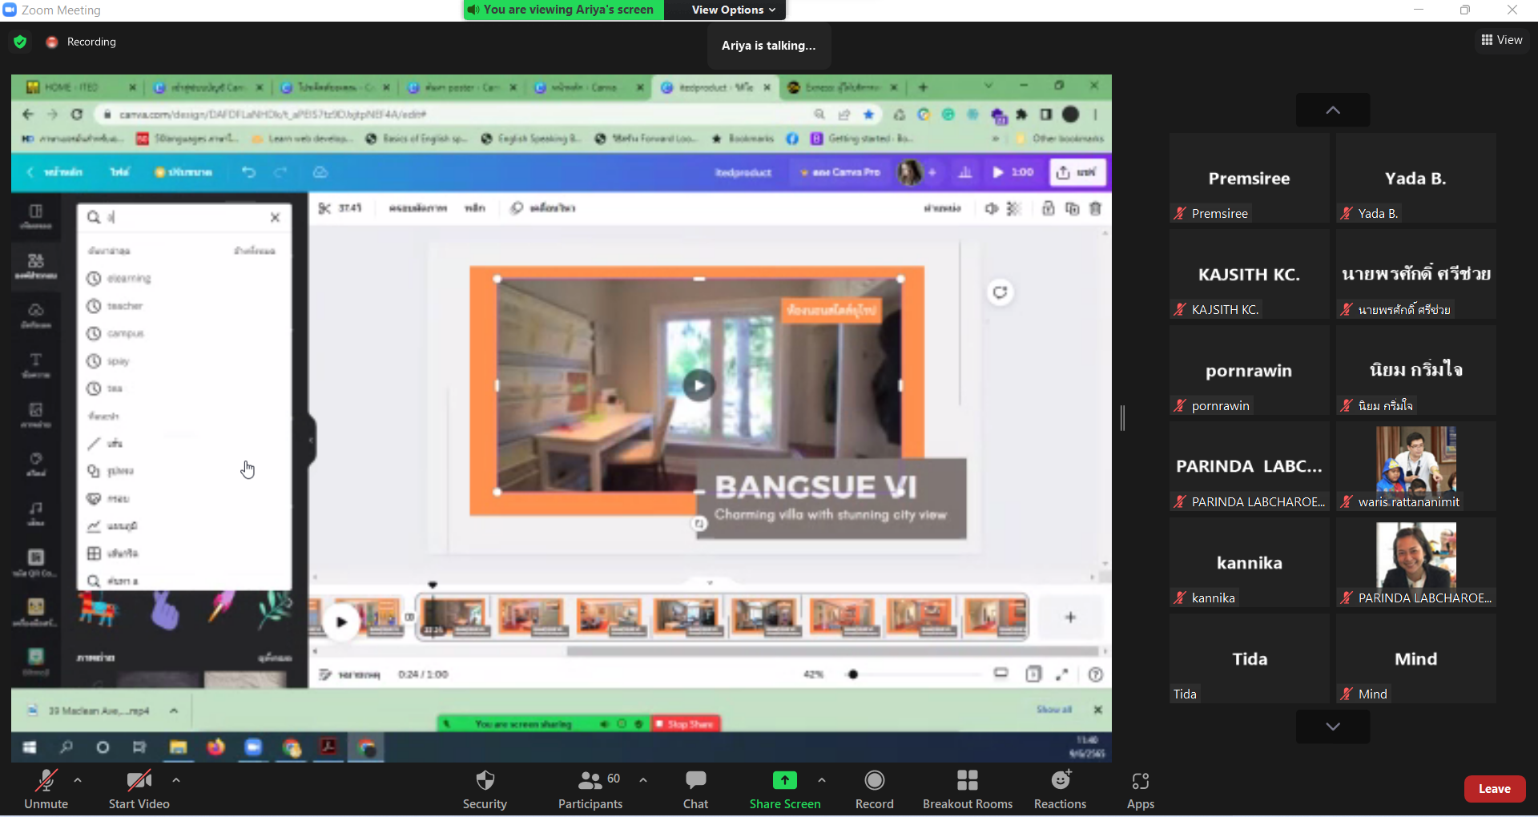Select Yada B. participant tile

click(1415, 178)
